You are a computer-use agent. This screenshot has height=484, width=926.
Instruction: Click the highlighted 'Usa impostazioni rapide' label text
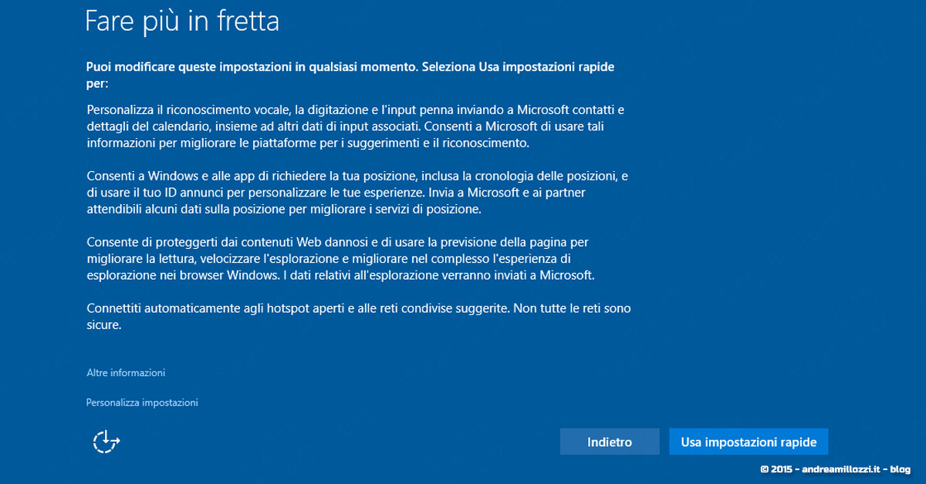[x=749, y=441]
